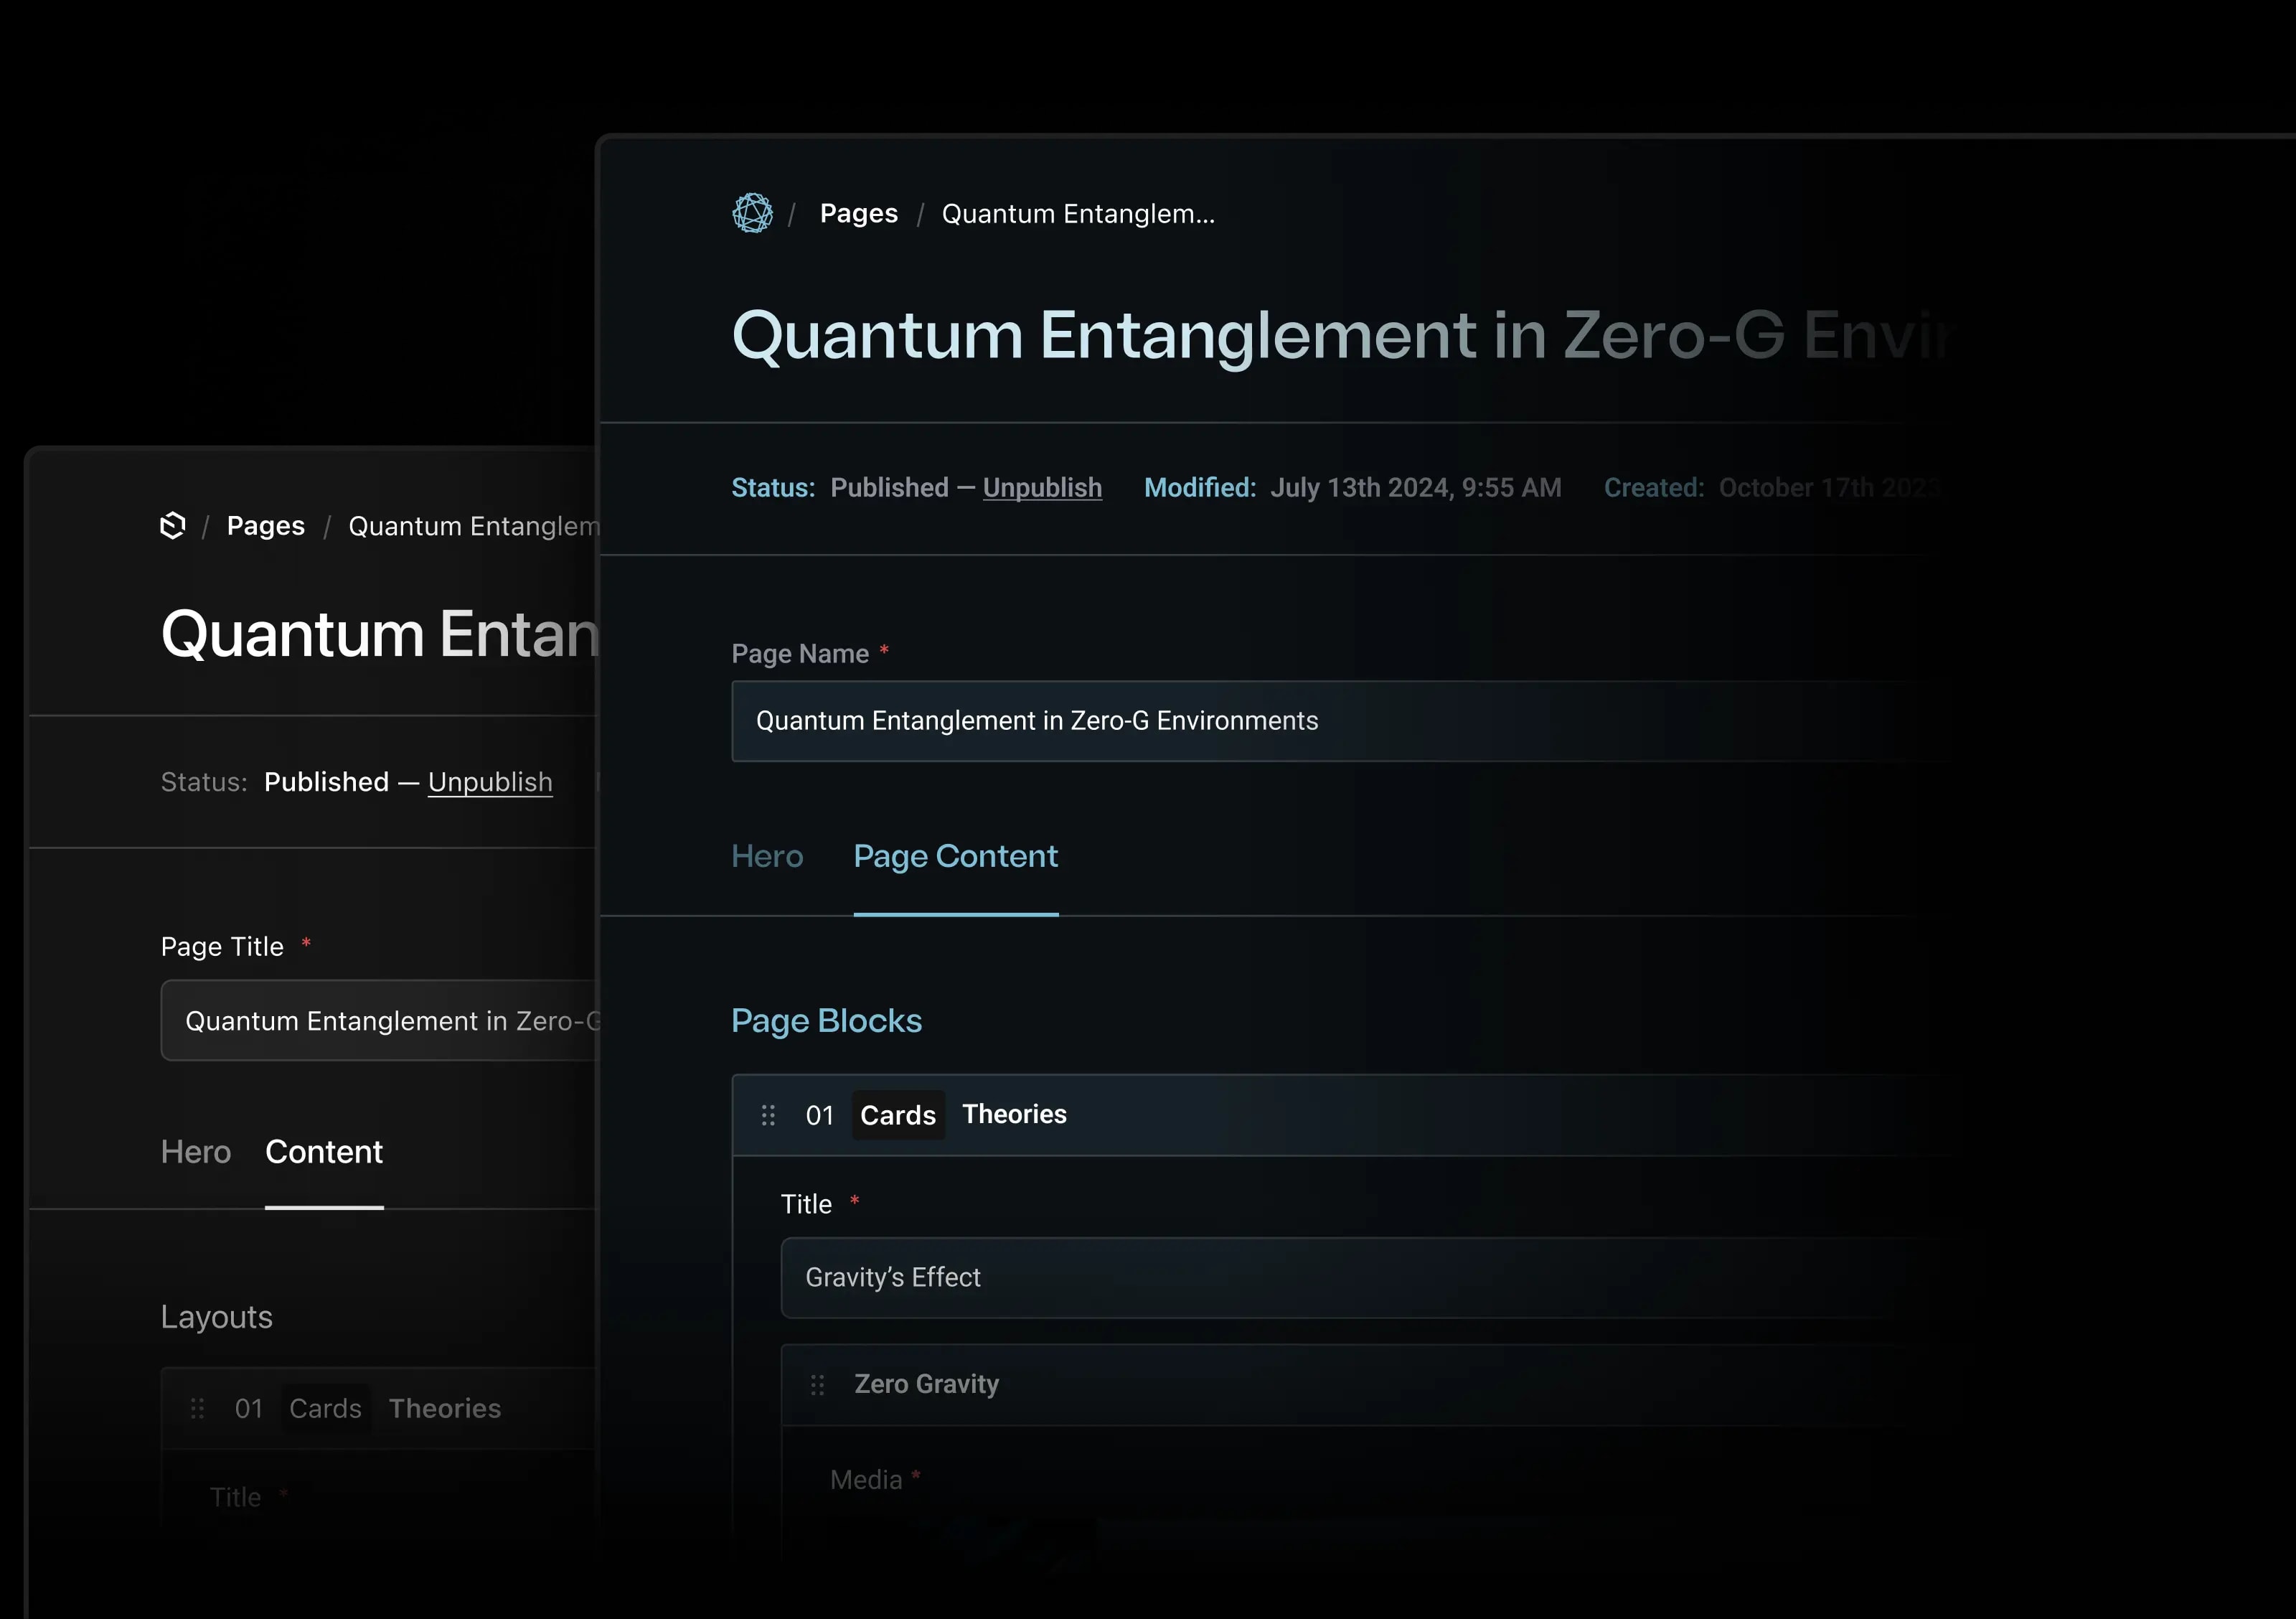Click the Theories label on block 01

click(1014, 1114)
